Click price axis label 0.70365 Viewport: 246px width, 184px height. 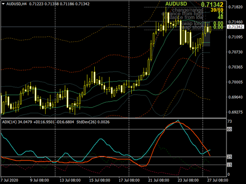pyautogui.click(x=235, y=67)
